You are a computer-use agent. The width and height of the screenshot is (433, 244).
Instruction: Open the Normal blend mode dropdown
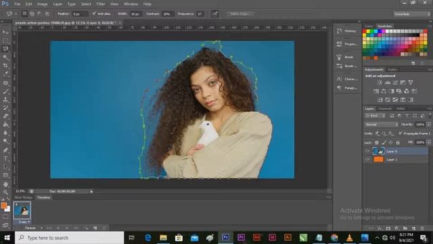tap(382, 125)
